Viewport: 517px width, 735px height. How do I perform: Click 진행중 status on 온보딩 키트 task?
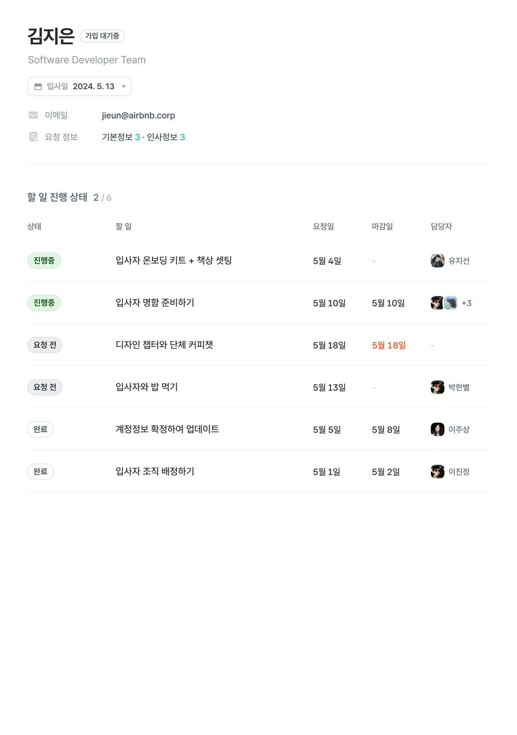click(44, 261)
